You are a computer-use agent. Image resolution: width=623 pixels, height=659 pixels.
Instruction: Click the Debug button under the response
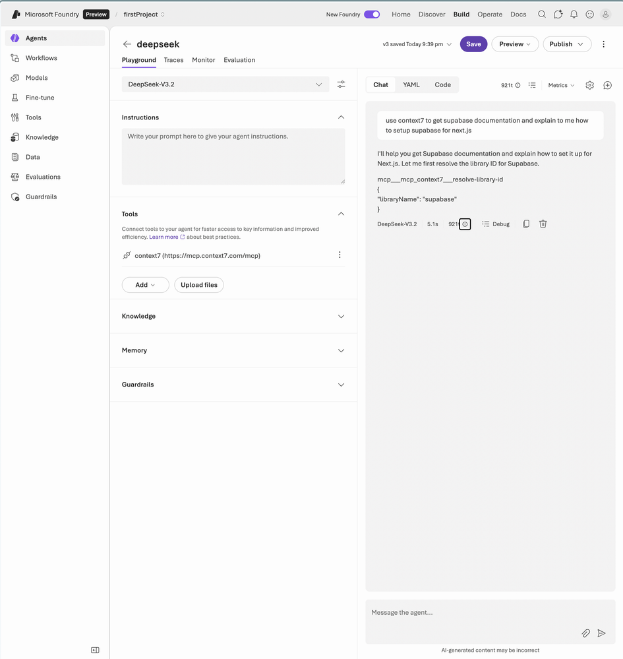496,224
